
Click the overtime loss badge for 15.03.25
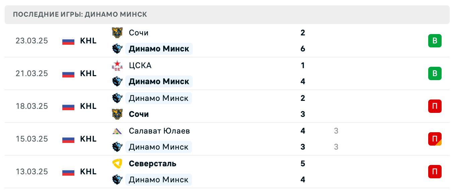click(x=435, y=139)
